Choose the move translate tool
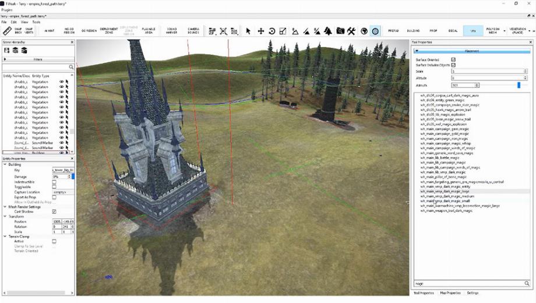The width and height of the screenshot is (536, 303). pos(261,31)
